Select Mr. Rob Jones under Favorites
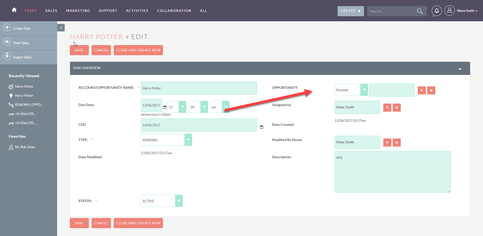 25,147
